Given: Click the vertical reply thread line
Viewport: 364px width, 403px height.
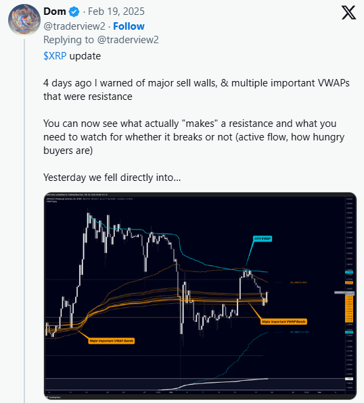Looking at the screenshot, I should 24,221.
